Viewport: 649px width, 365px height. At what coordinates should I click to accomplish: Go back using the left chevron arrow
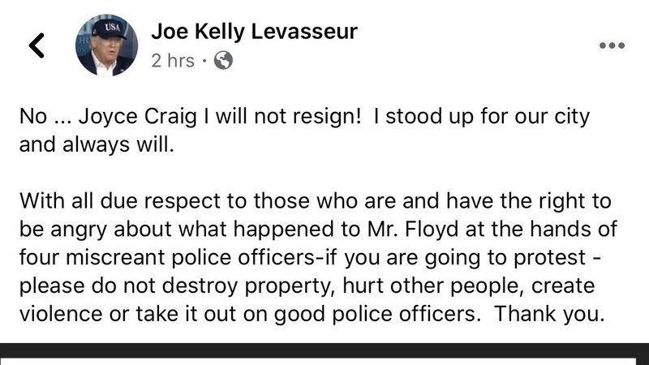pos(37,46)
